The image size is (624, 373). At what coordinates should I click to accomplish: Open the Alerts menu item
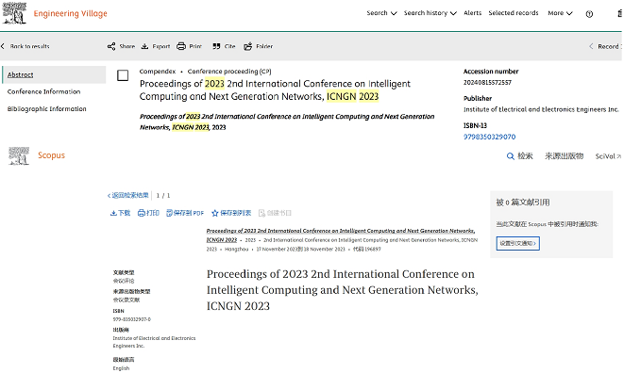(472, 13)
